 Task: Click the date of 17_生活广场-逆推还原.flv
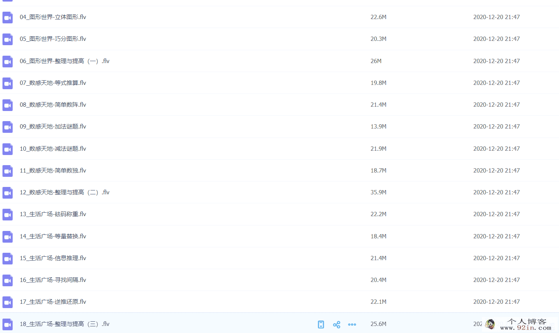[x=496, y=302]
